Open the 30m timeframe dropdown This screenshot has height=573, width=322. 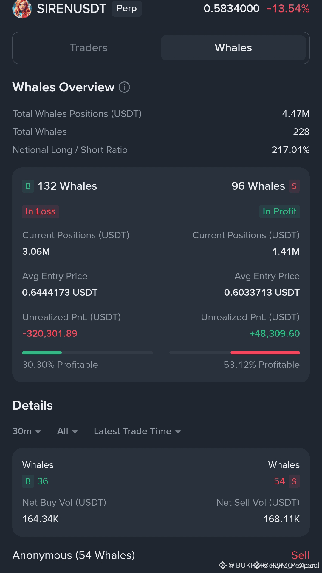point(27,431)
